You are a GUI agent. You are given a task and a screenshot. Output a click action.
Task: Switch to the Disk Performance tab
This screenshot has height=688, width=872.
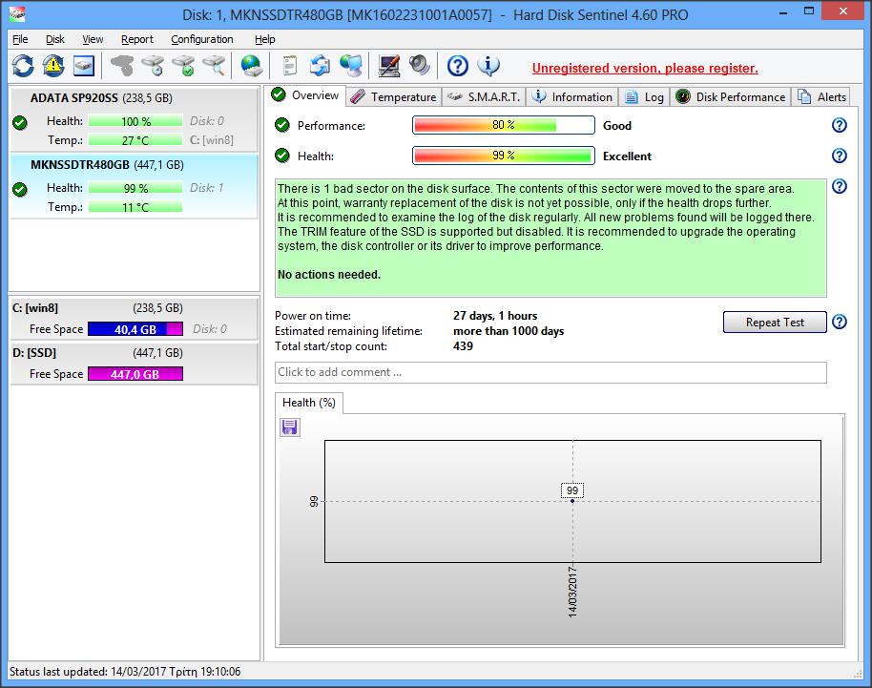tap(730, 97)
